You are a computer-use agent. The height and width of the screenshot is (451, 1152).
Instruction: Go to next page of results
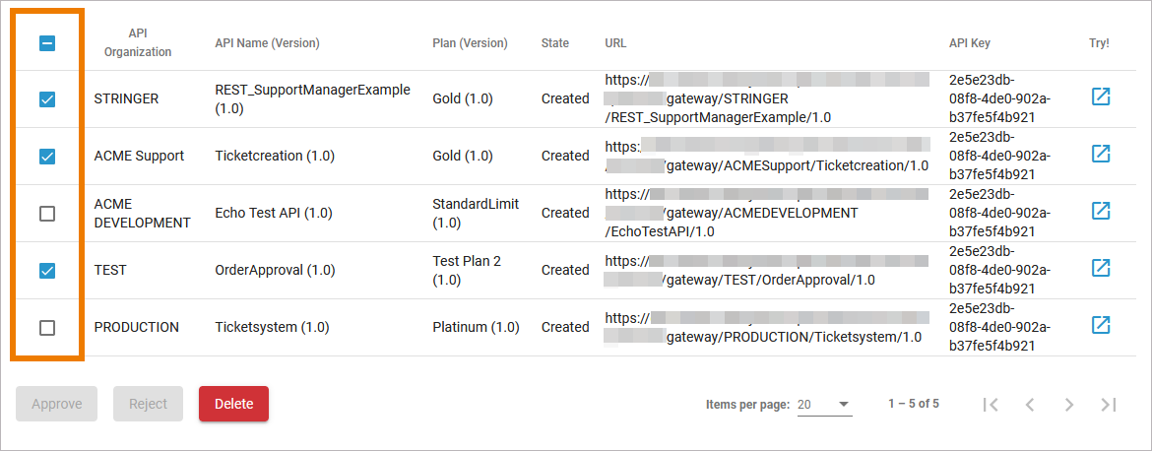(1069, 404)
